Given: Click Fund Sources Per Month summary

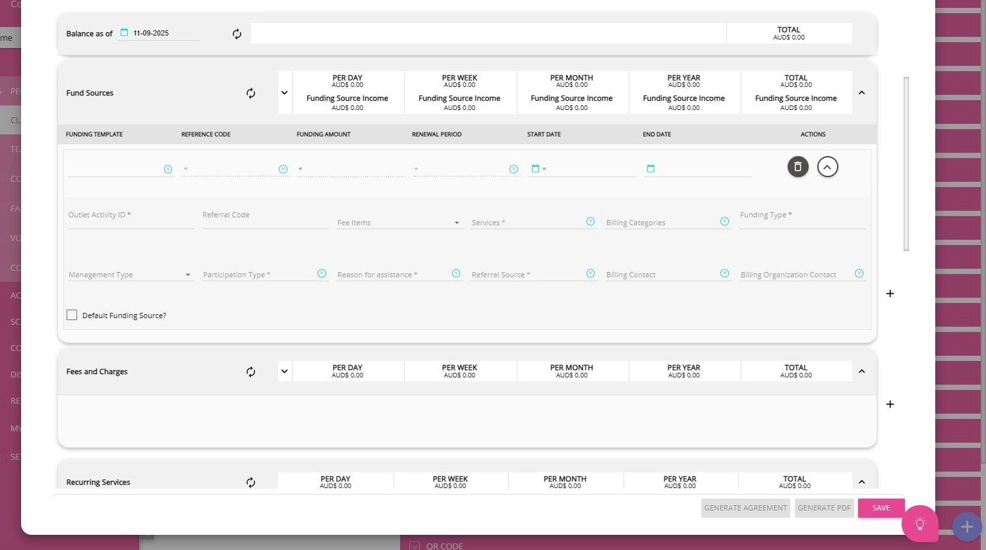Looking at the screenshot, I should tap(572, 93).
